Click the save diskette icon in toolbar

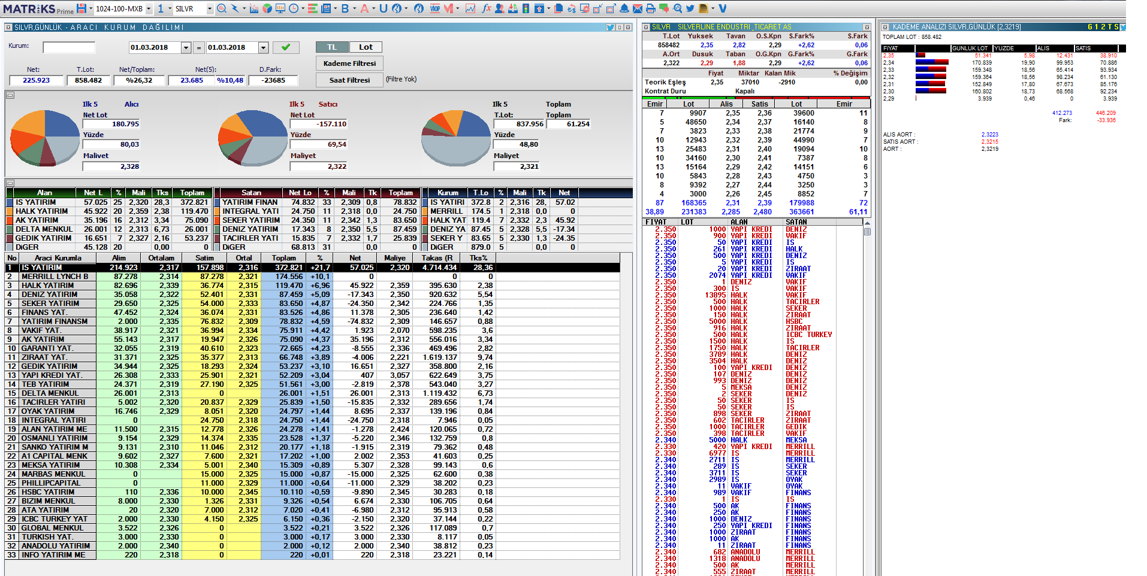tap(82, 8)
